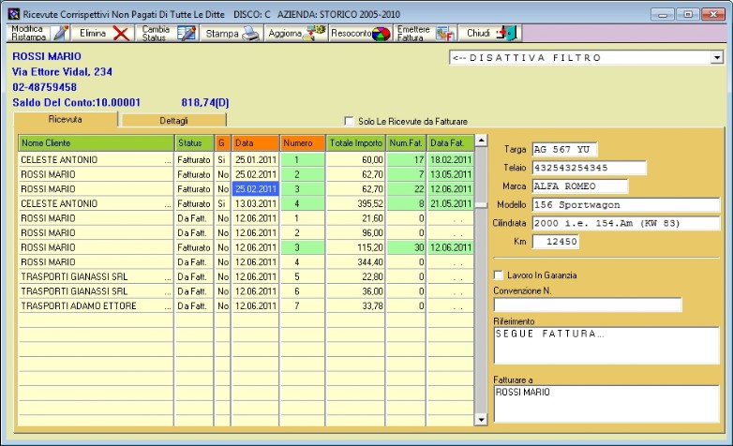The image size is (733, 446).
Task: Sort by Totale Importo column header
Action: 356,143
